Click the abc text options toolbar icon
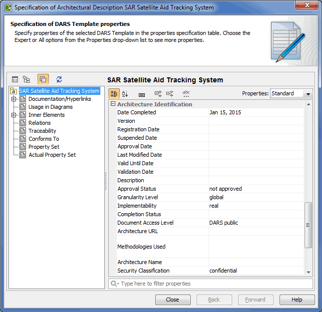Screen dimensions: 322x312 point(186,93)
